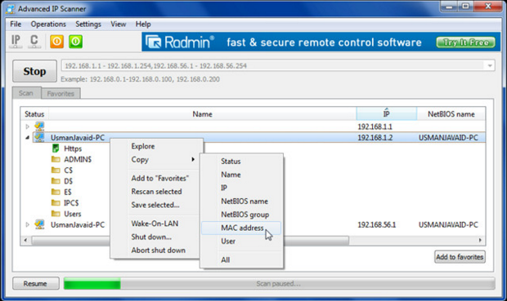Click the computer icon for 192.168.1.1 row
Screen dimensions: 507x301
(39, 126)
